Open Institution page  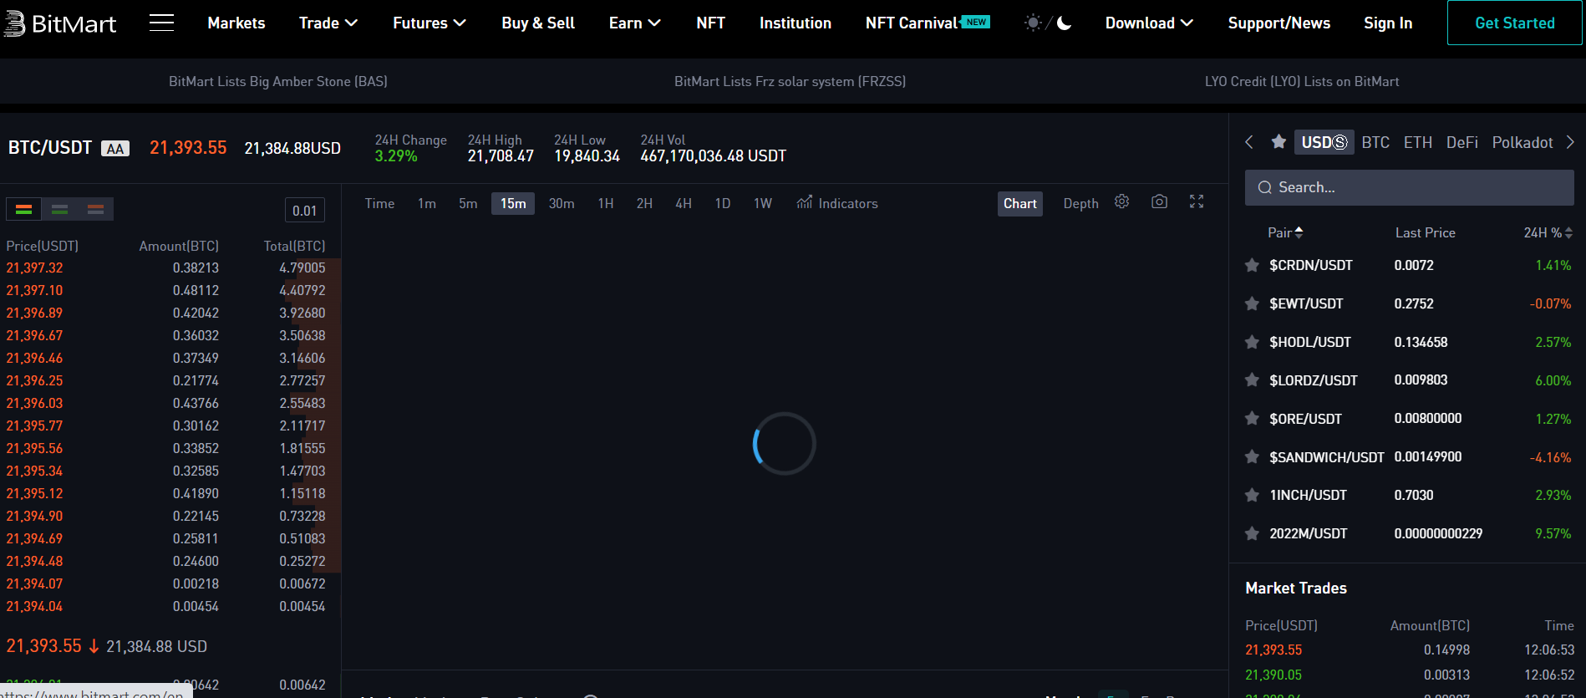(x=796, y=23)
